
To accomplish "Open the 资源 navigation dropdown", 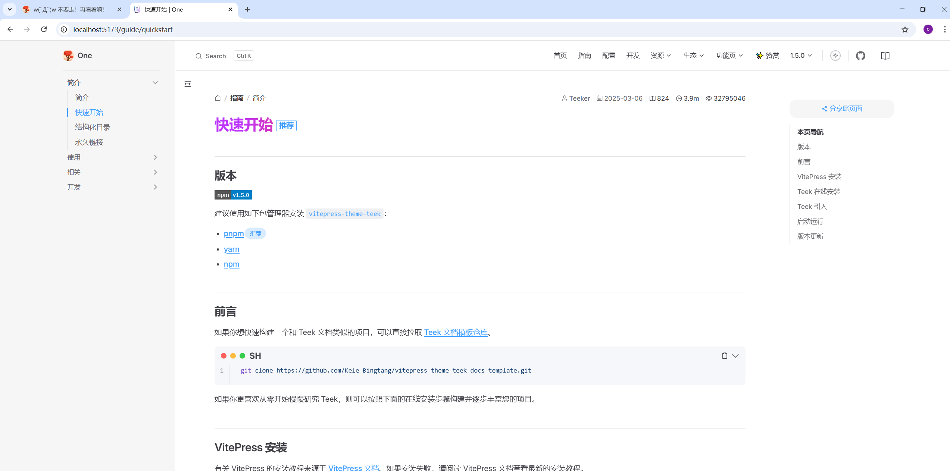I will [660, 56].
